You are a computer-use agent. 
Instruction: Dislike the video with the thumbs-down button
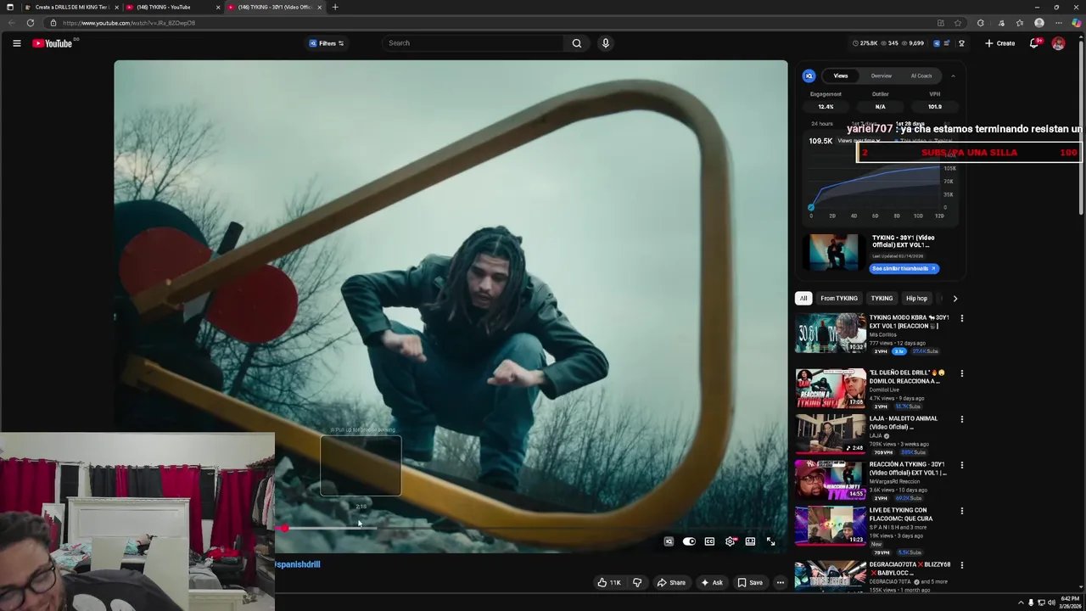tap(637, 582)
